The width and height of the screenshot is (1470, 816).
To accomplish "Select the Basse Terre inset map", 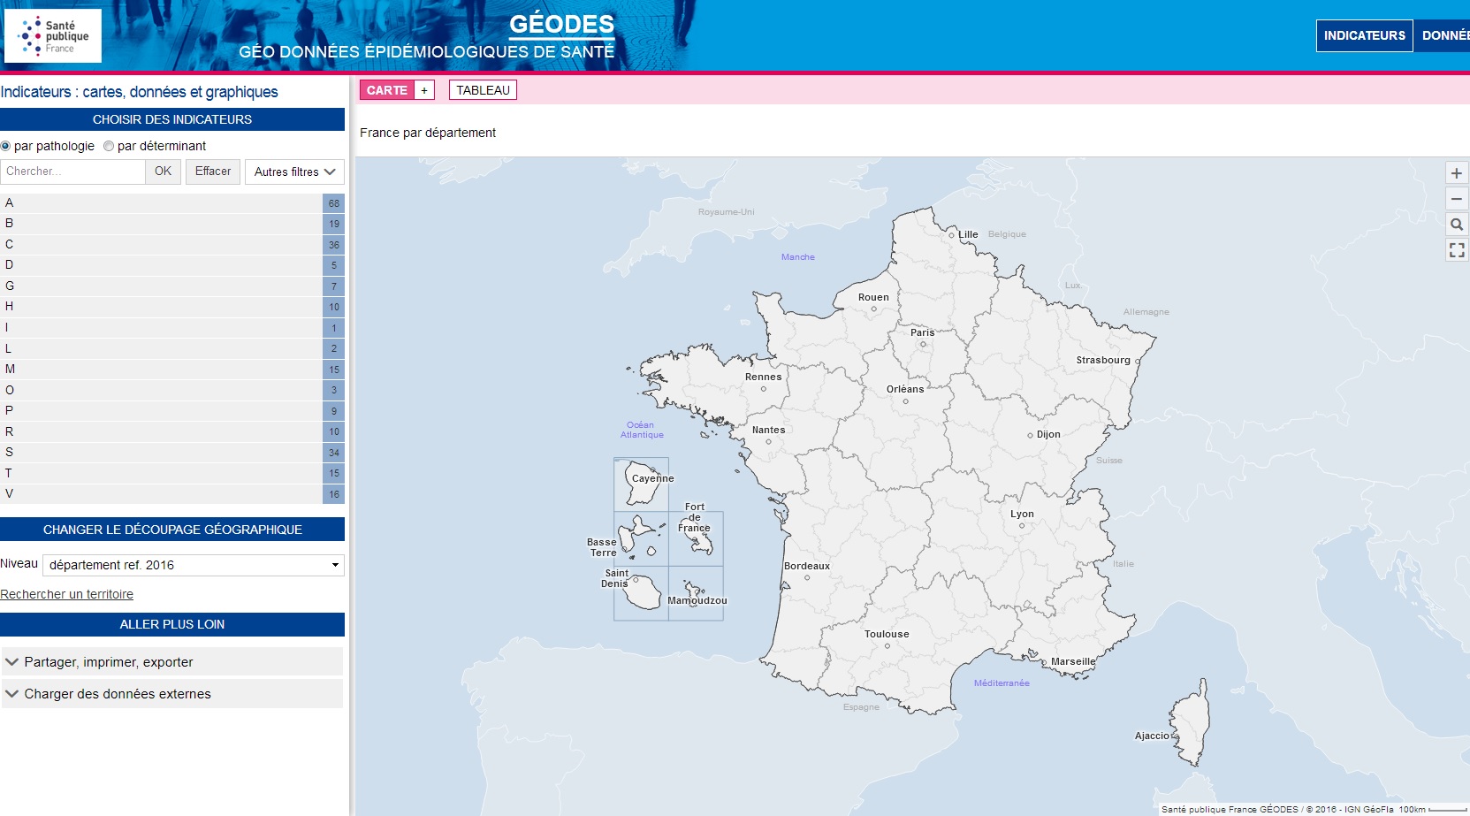I will (x=642, y=539).
